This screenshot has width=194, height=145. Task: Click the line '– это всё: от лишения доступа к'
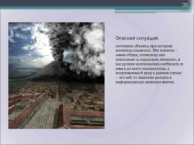click(x=144, y=78)
